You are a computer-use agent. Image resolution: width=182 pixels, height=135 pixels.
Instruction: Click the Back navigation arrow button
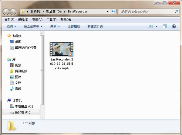[x=6, y=12]
